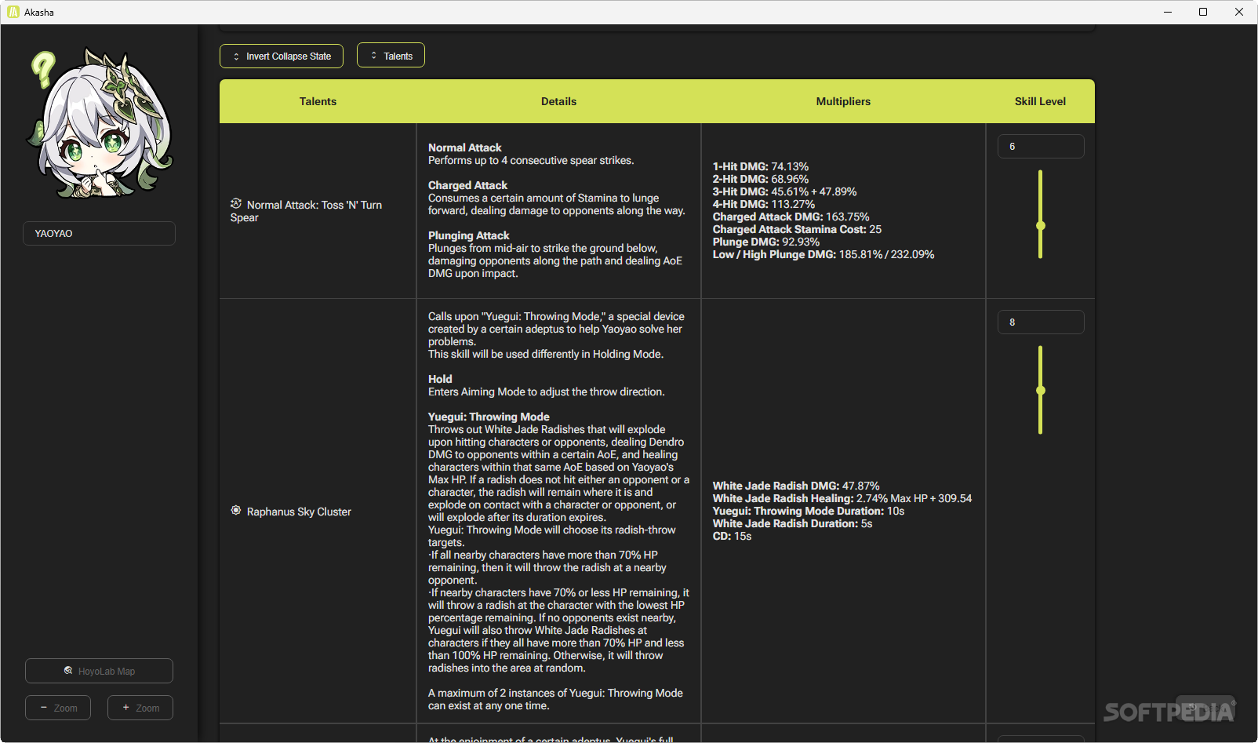Click the Yuegui: Throwing Mode heading

click(489, 417)
